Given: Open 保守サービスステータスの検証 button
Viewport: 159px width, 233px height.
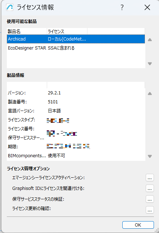Looking at the screenshot, I should point(150,199).
